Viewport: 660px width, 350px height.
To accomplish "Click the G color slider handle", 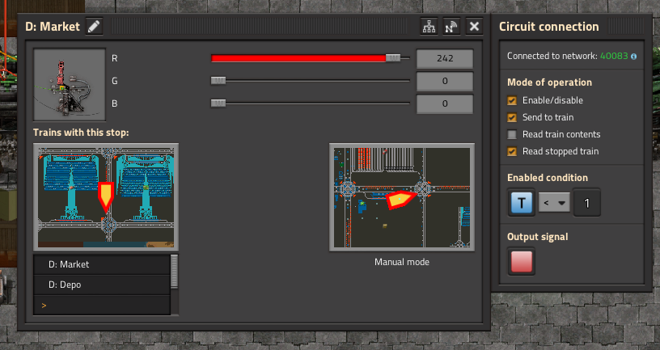I will [218, 81].
